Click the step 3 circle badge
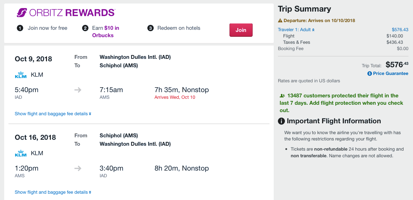Image resolution: width=413 pixels, height=200 pixels. tap(151, 28)
